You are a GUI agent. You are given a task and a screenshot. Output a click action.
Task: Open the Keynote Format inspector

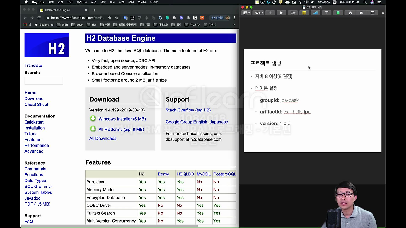350,13
